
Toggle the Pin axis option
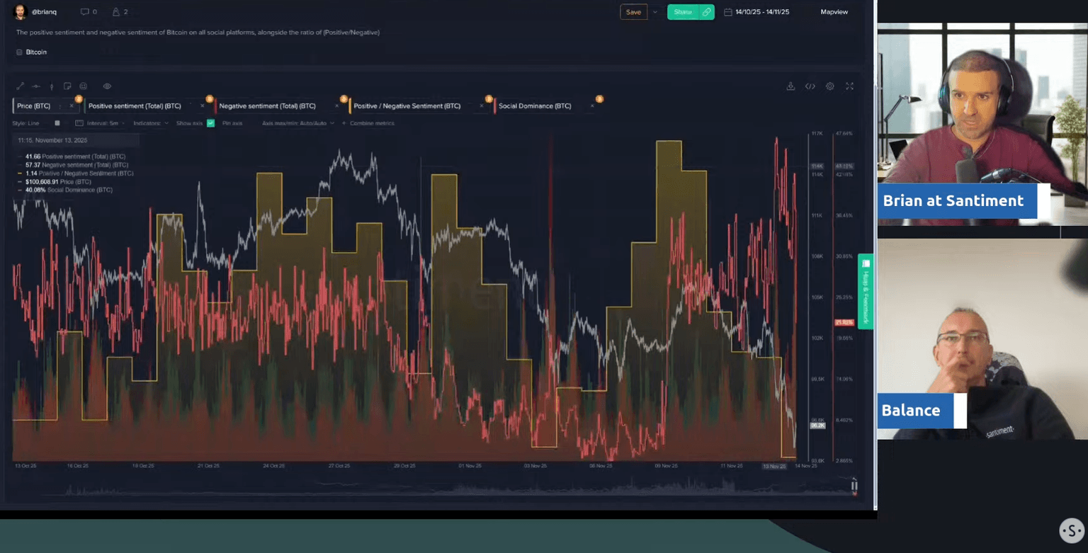point(232,123)
